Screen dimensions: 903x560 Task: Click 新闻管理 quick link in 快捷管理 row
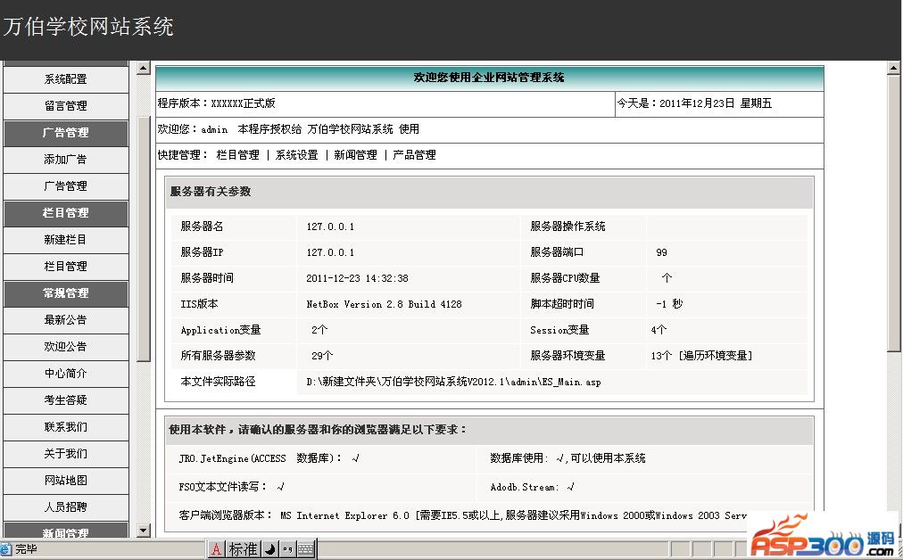pos(355,155)
